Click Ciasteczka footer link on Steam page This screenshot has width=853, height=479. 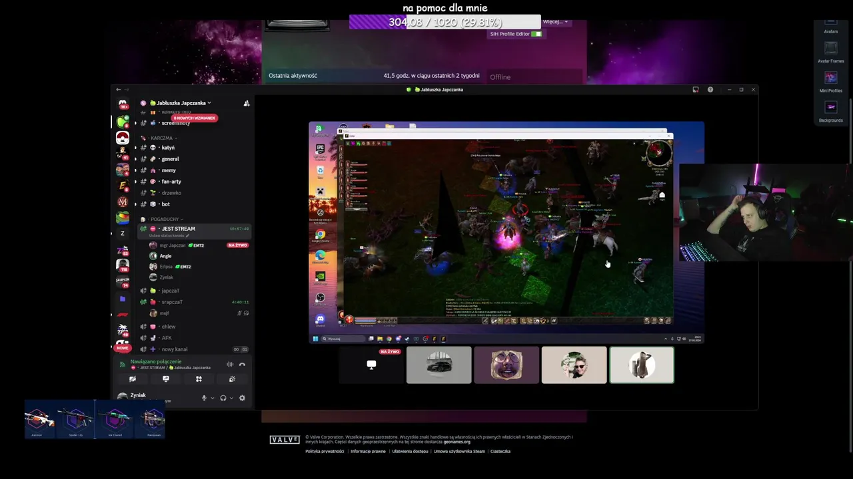(500, 451)
